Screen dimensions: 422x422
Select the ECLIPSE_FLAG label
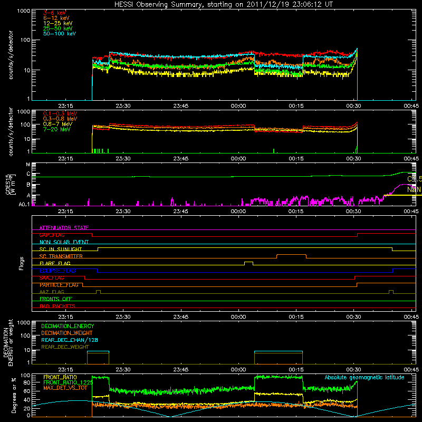(x=57, y=271)
